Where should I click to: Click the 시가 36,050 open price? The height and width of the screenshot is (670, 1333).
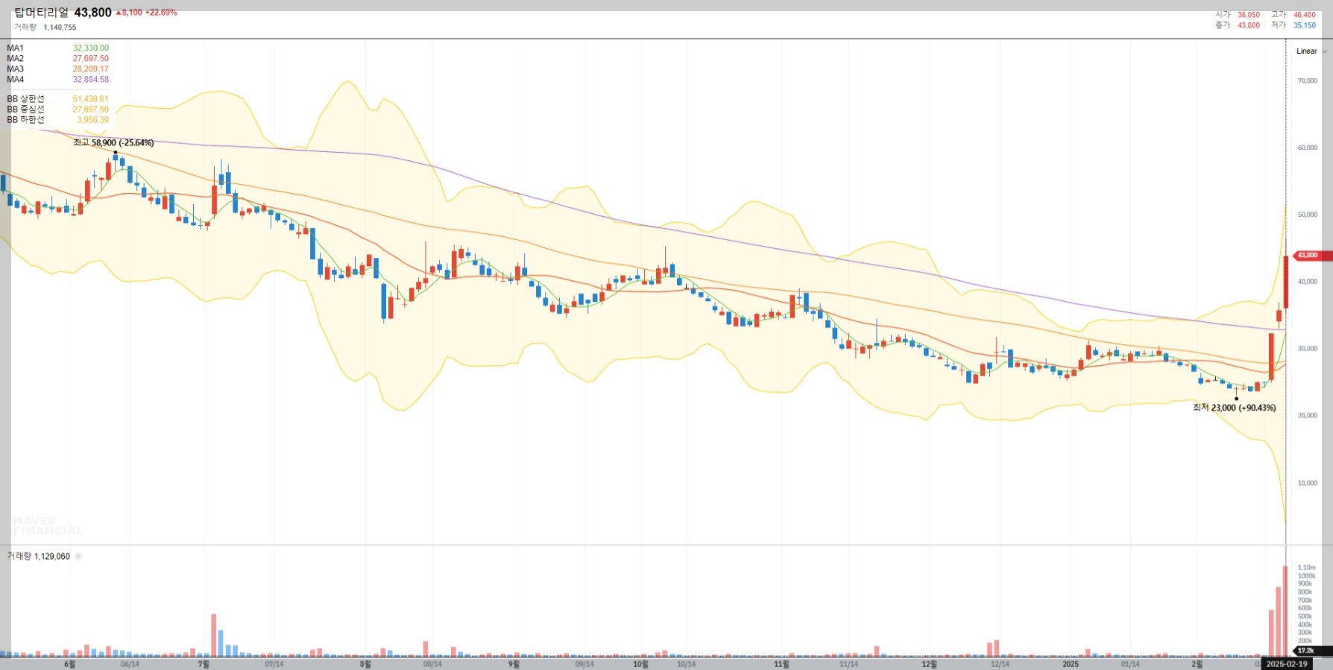[x=1238, y=15]
